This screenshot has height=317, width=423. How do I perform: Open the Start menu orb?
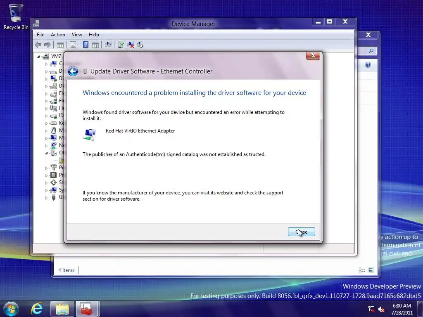pos(11,309)
